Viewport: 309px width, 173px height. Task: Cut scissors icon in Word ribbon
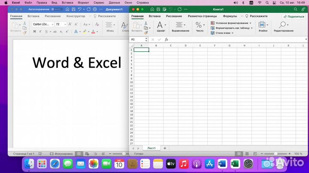pos(25,23)
